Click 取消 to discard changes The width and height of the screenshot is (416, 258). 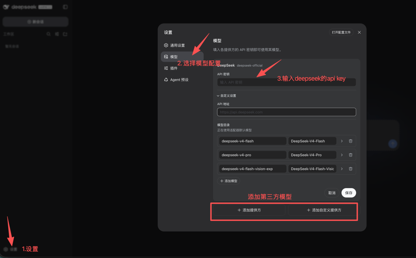click(332, 193)
